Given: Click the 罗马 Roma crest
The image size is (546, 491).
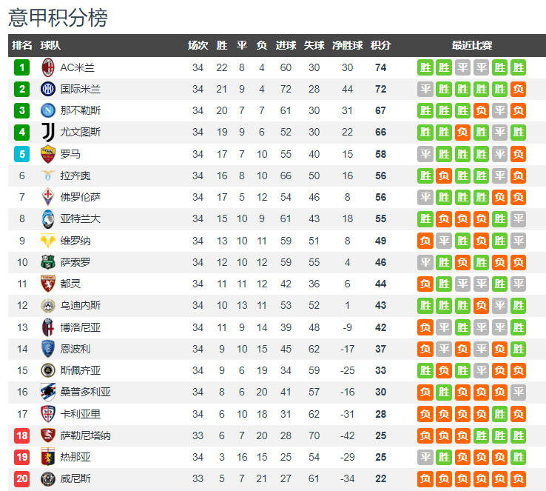Looking at the screenshot, I should coord(47,154).
